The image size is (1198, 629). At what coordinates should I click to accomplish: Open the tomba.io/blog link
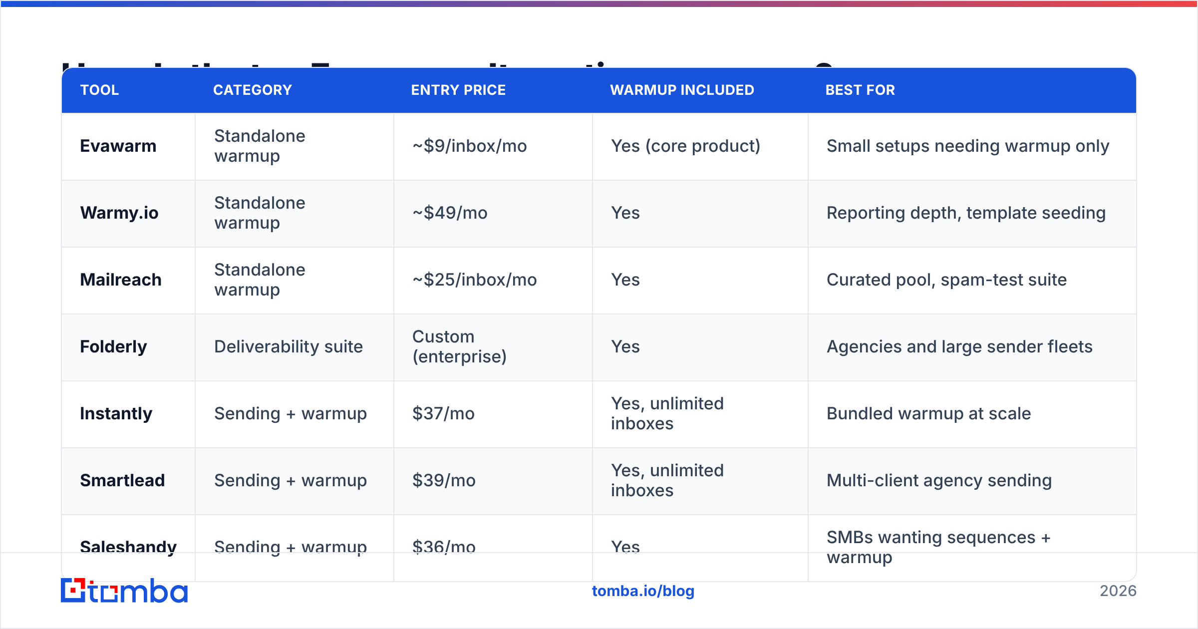point(643,591)
